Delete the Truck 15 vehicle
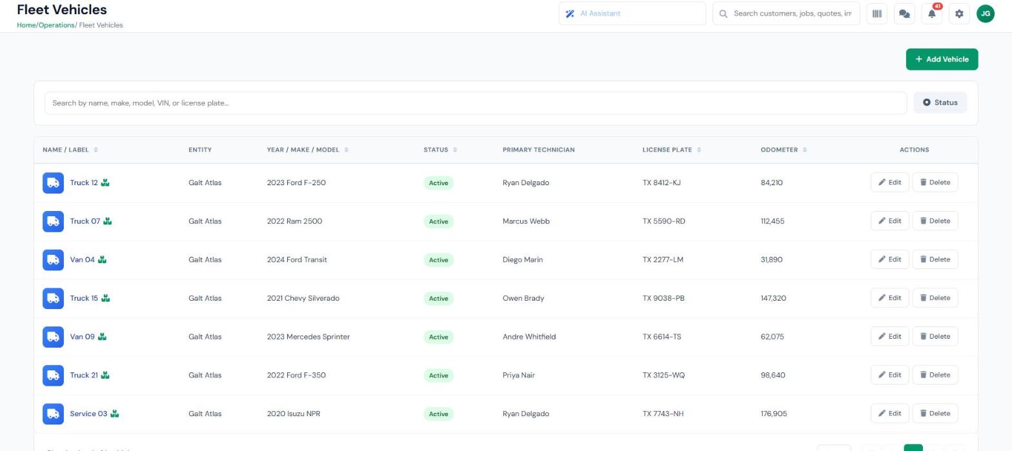The height and width of the screenshot is (451, 1012). (x=935, y=298)
